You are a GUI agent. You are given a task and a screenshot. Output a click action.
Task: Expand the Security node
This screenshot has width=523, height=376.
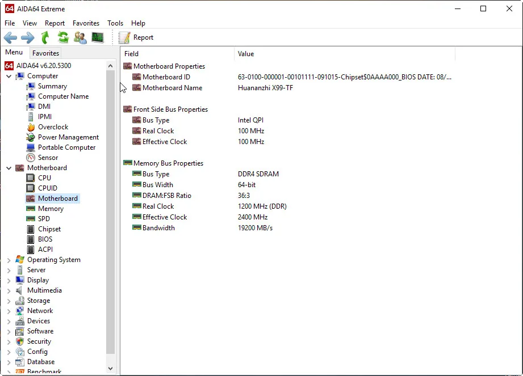point(9,342)
